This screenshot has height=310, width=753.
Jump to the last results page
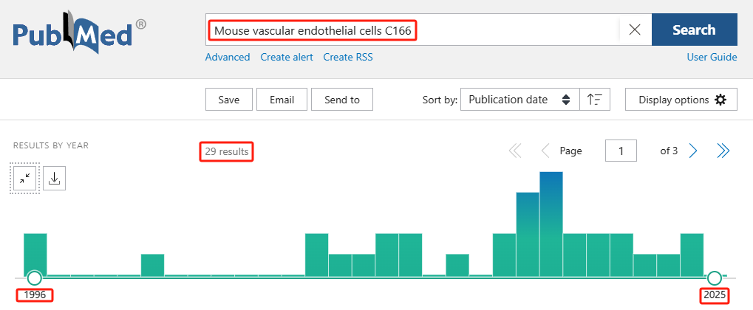pos(723,151)
